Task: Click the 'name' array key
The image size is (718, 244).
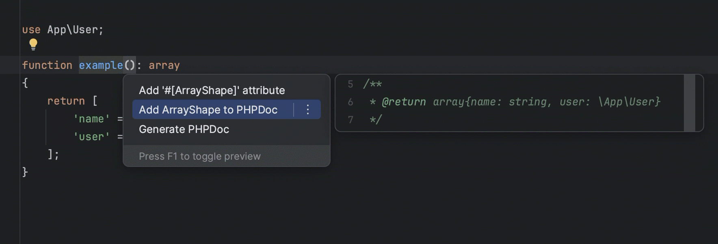Action: point(91,119)
